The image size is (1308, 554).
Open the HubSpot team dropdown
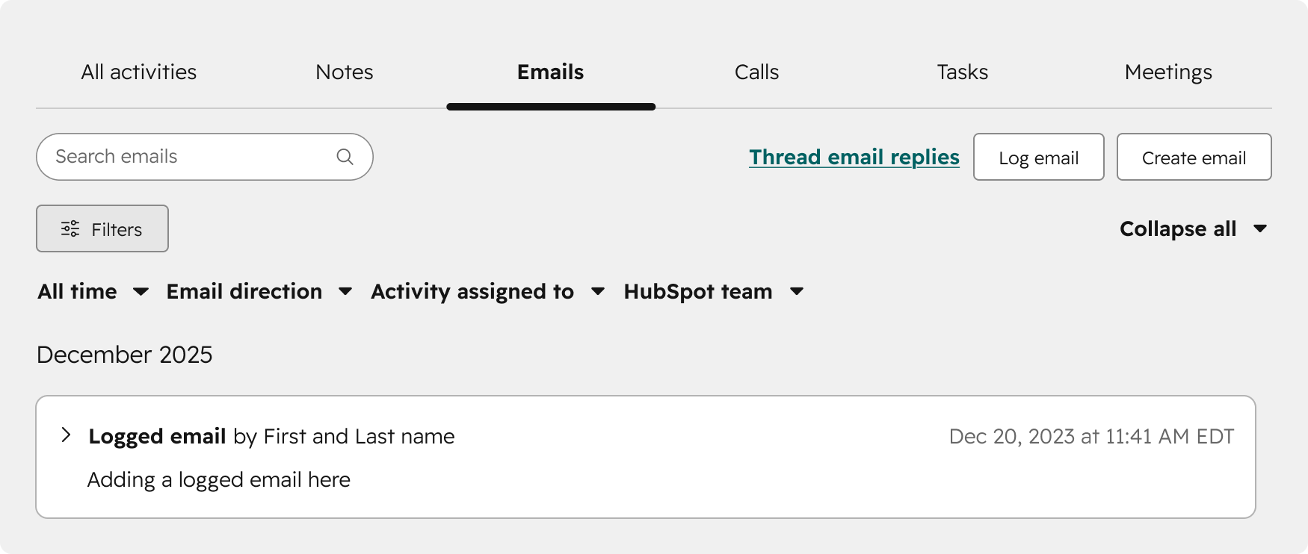pyautogui.click(x=713, y=291)
